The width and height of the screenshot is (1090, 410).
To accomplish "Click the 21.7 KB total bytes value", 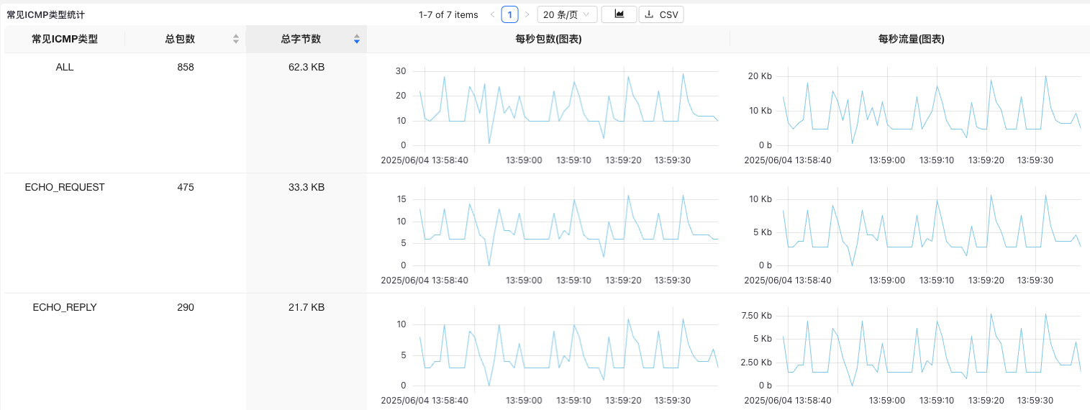I will click(x=306, y=307).
